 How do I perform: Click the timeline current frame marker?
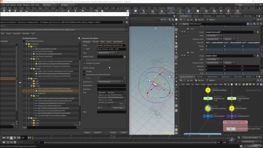tap(113, 137)
